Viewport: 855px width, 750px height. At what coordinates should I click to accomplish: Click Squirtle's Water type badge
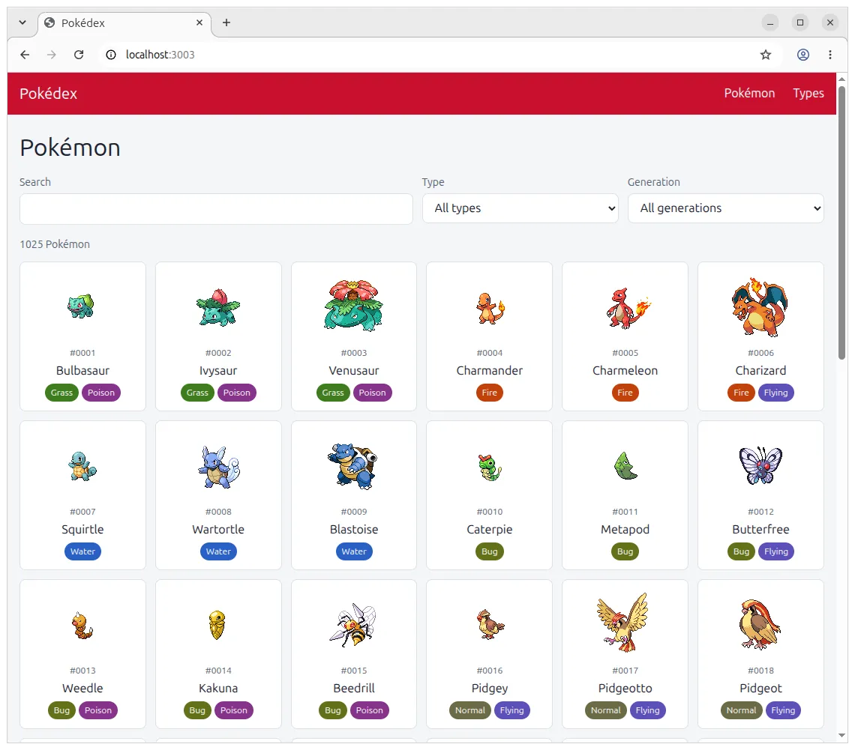pos(82,551)
